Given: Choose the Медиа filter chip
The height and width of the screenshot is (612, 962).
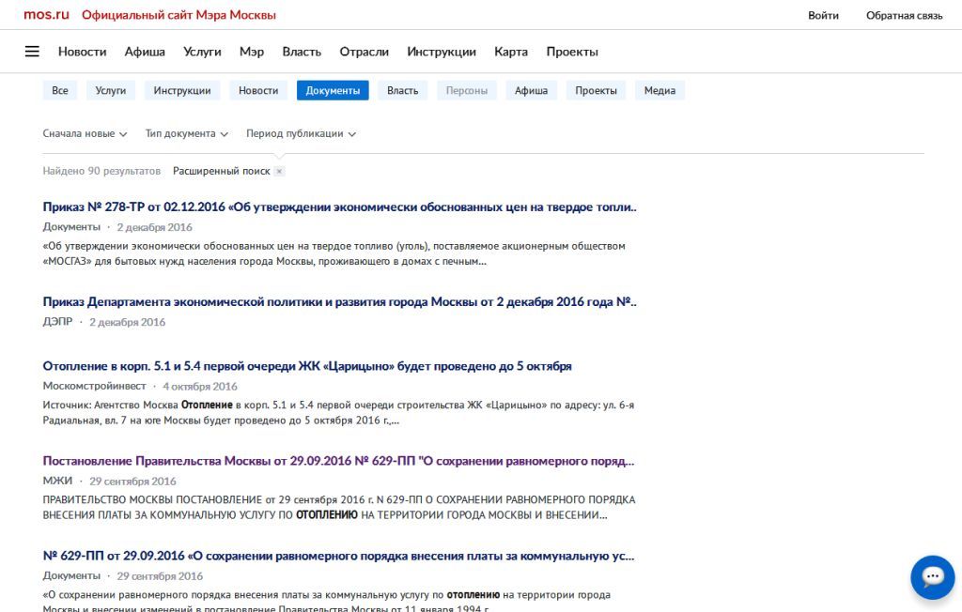Looking at the screenshot, I should point(659,90).
